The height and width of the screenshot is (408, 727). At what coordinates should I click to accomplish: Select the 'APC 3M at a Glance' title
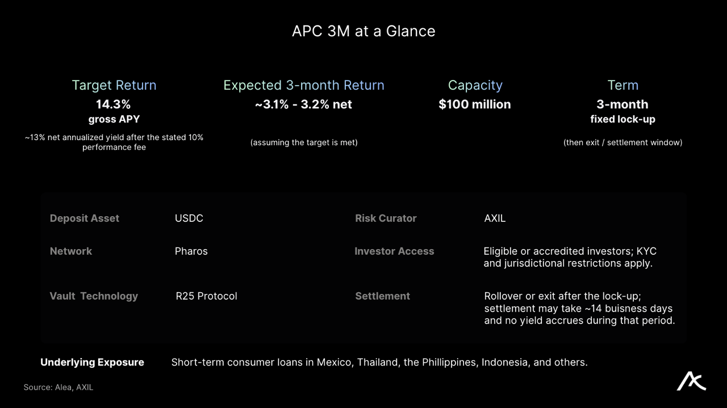click(x=363, y=31)
